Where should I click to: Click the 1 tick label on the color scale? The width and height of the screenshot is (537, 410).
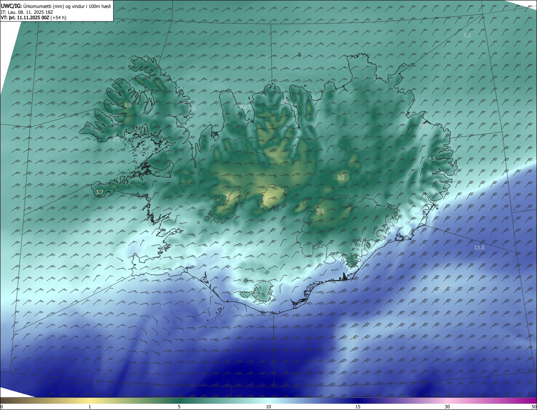(x=90, y=407)
